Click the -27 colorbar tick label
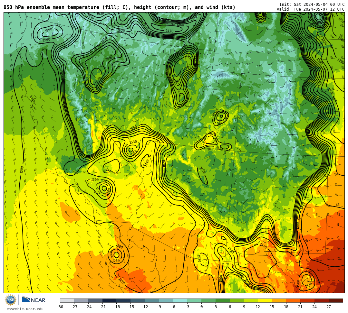348x313 pixels. tap(74, 307)
